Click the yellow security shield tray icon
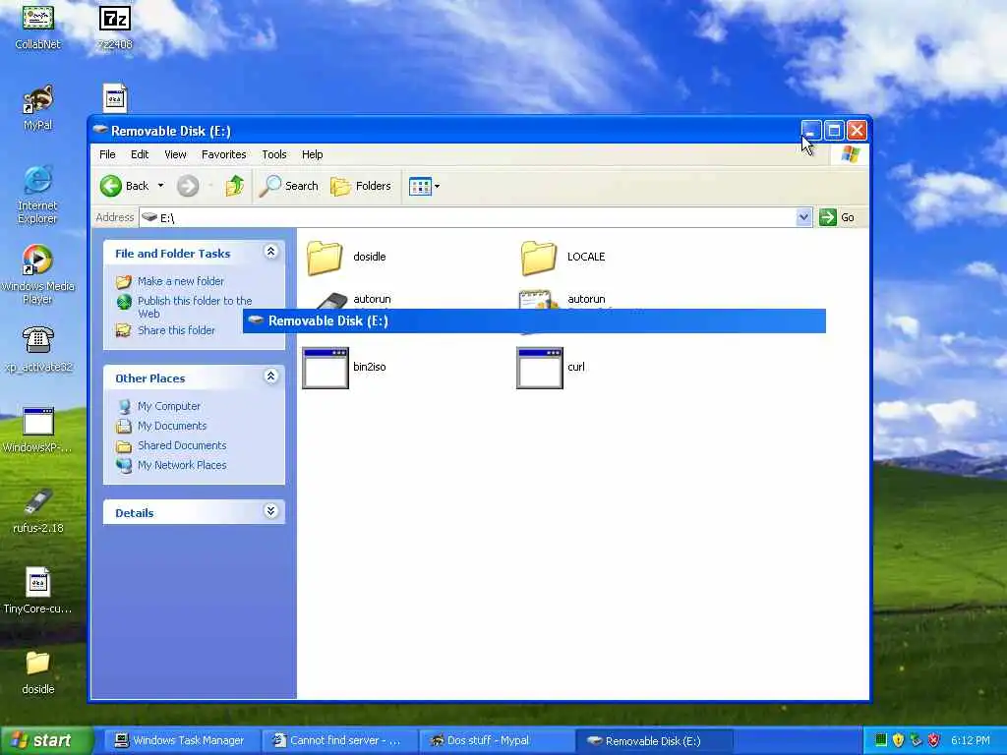 coord(899,741)
